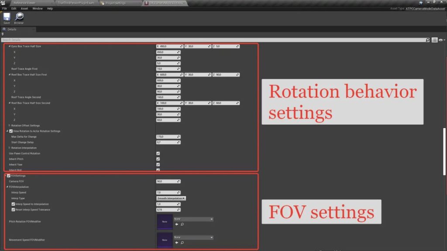Image resolution: width=447 pixels, height=251 pixels.
Task: Collapse Roof Box Trace Half Size First
Action: point(10,75)
